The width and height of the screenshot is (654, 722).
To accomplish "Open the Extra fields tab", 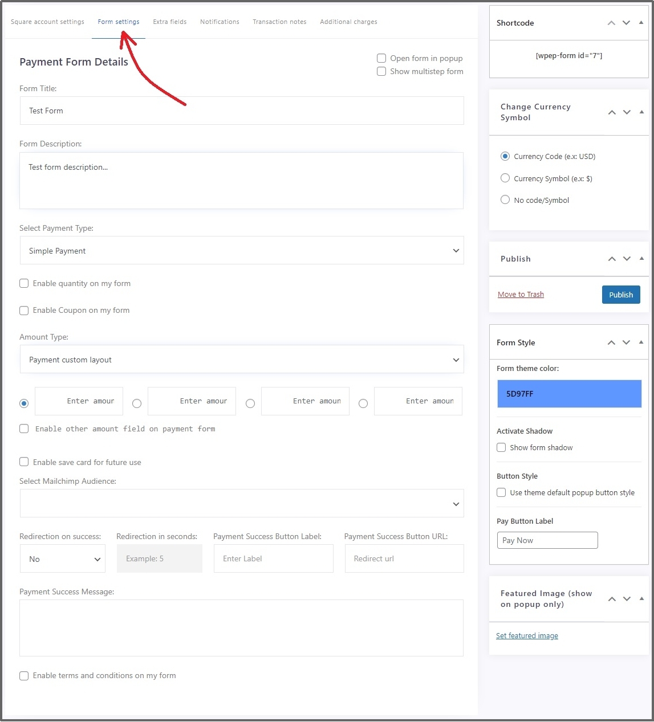I will [x=169, y=22].
